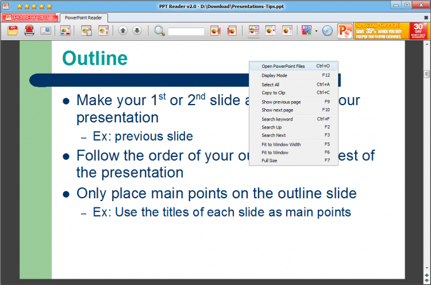Close the tab with the X
The width and height of the screenshot is (431, 285).
tap(426, 18)
